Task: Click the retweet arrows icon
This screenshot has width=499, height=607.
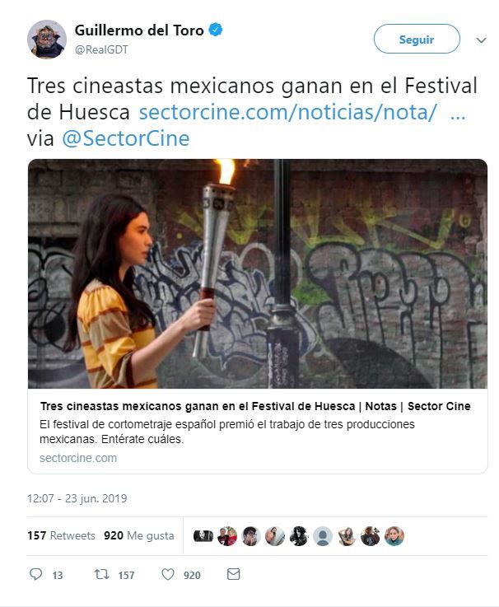Action: tap(101, 574)
